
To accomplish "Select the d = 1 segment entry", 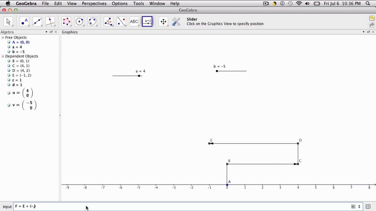I will pos(17,85).
